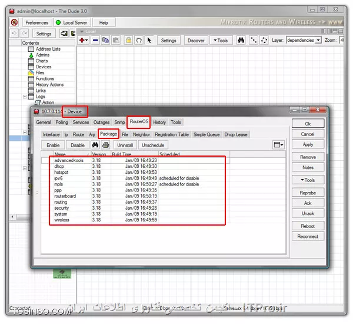Click the Discover button
The width and height of the screenshot is (353, 324).
pos(196,41)
